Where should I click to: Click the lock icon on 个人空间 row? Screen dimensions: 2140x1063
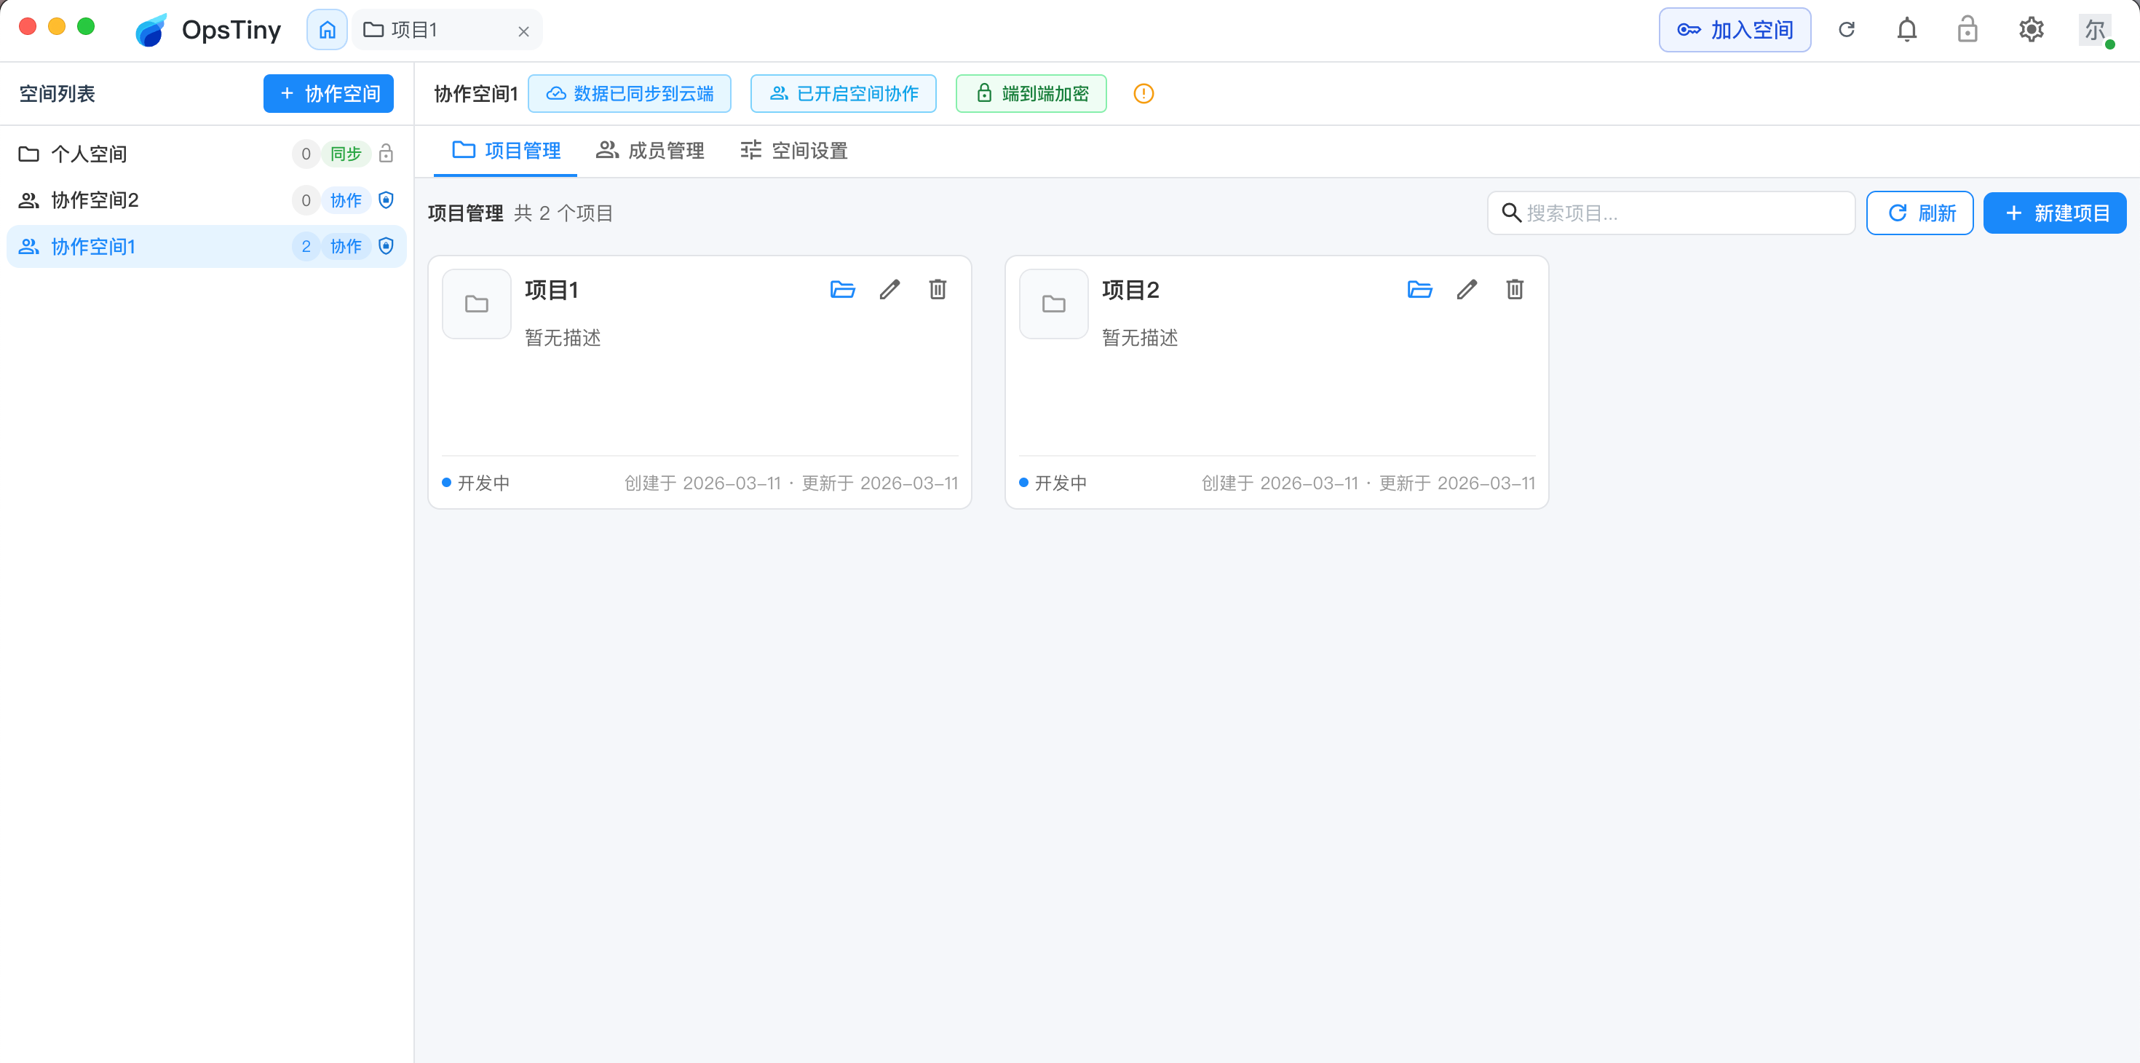(x=386, y=154)
